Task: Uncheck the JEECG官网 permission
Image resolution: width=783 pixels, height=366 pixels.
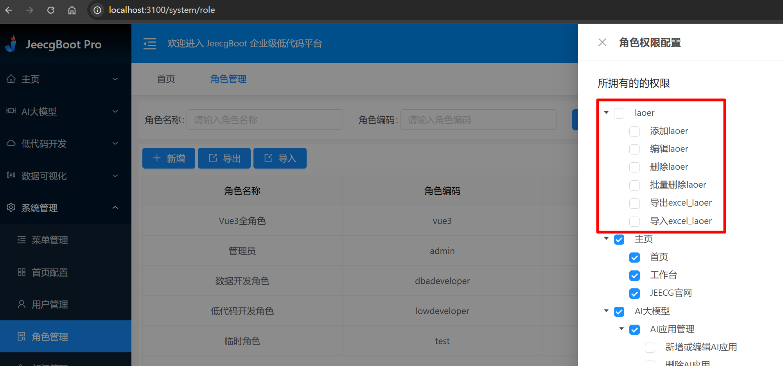Action: (634, 293)
